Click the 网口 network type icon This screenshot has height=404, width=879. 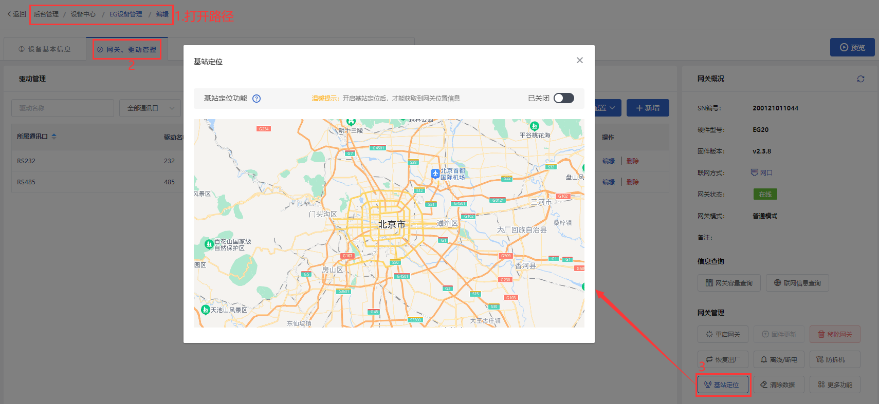tap(755, 172)
